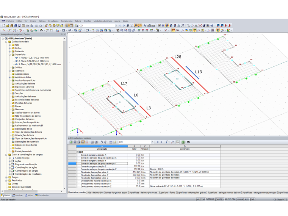Open the Módulos adicionais menu
The image size is (288, 216).
click(x=102, y=21)
